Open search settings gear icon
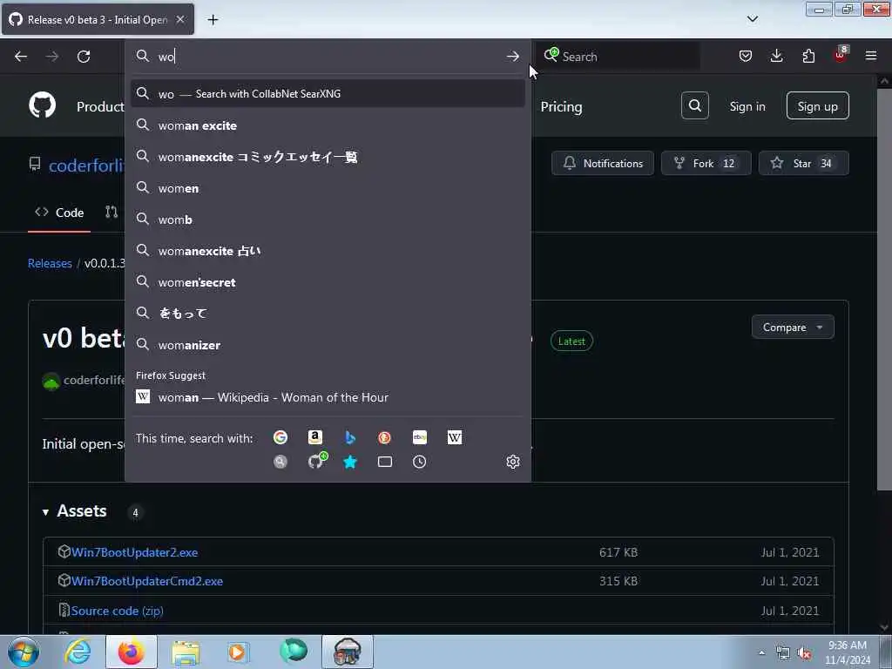 click(512, 462)
